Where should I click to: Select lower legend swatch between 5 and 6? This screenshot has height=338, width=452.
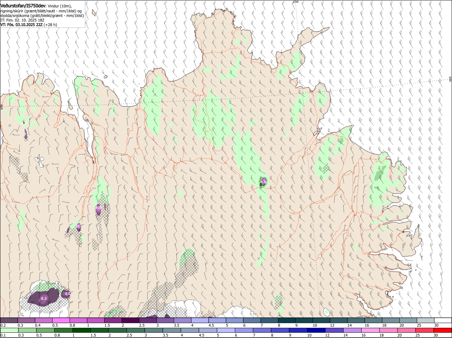click(226, 331)
